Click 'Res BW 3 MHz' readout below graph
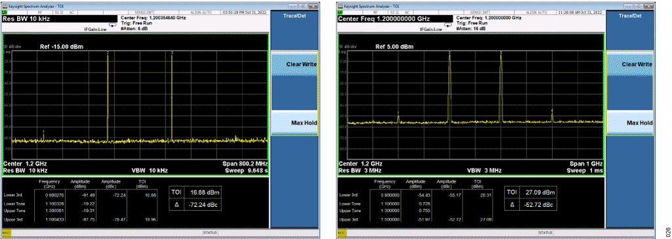This screenshot has height=239, width=672. pyautogui.click(x=360, y=171)
